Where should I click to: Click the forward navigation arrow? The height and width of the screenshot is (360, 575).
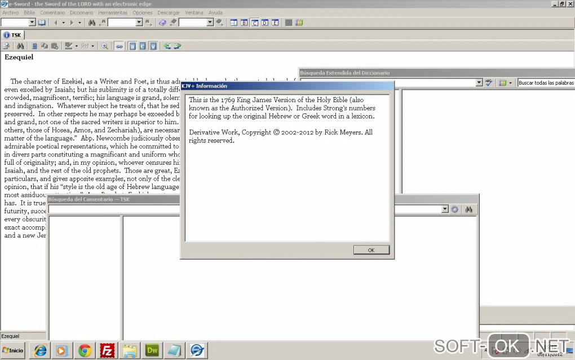pyautogui.click(x=72, y=23)
